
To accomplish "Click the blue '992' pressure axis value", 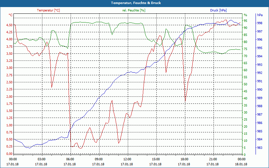I will (x=260, y=73).
